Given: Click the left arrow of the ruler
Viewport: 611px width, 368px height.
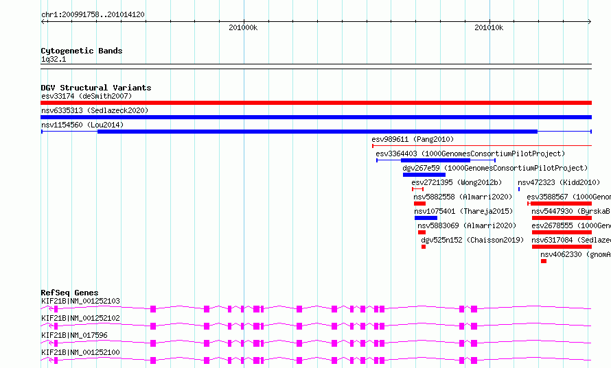Looking at the screenshot, I should coord(43,22).
